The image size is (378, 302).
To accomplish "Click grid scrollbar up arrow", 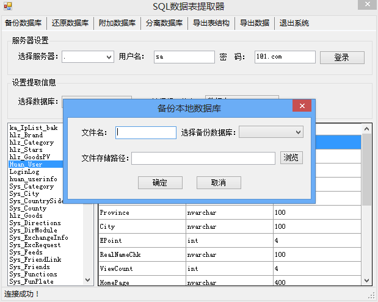I will tap(366, 129).
